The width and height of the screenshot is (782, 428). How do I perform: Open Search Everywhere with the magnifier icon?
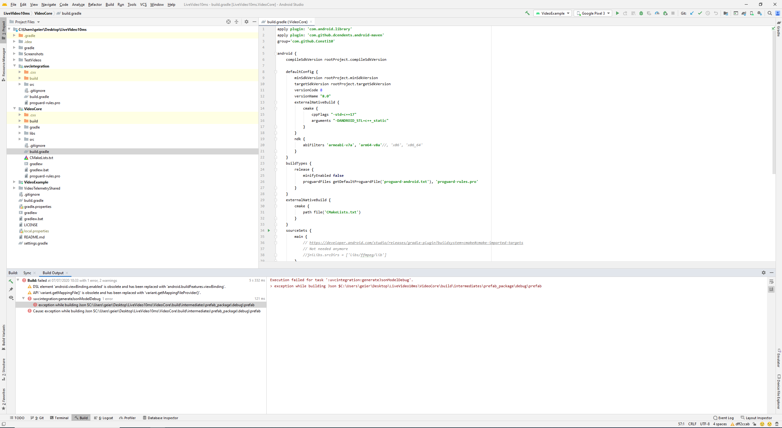769,13
